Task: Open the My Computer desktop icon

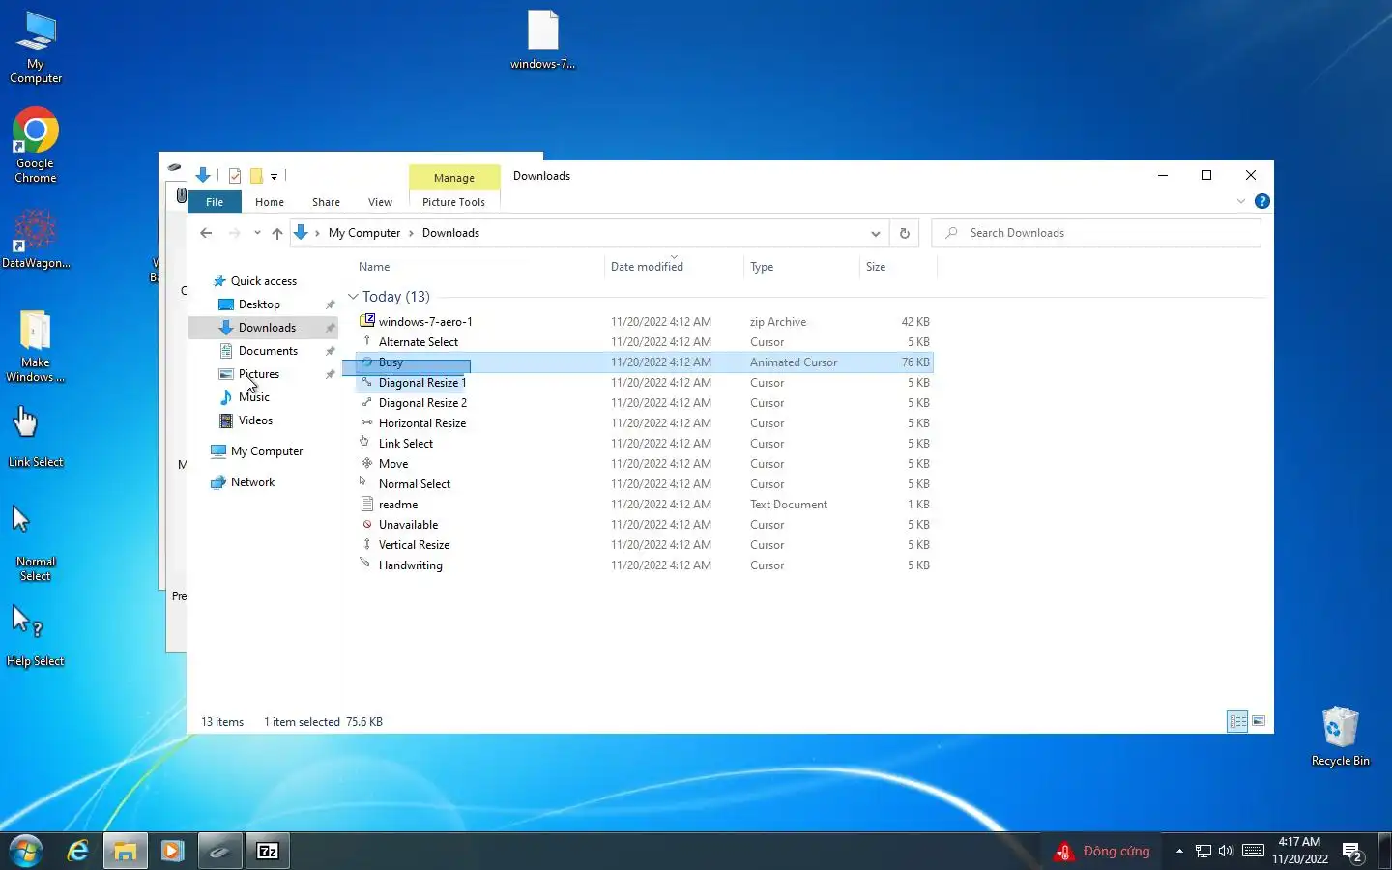Action: (36, 47)
